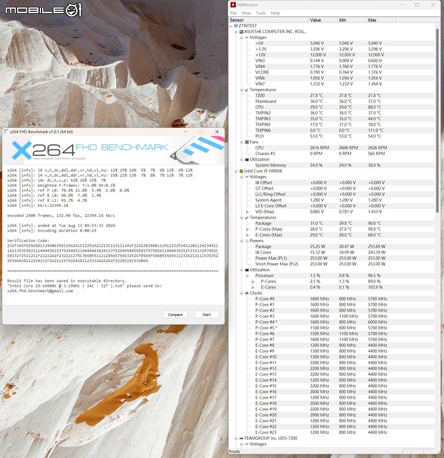This screenshot has width=444, height=458.
Task: Open the View menu in HWMonitor
Action: (x=246, y=13)
